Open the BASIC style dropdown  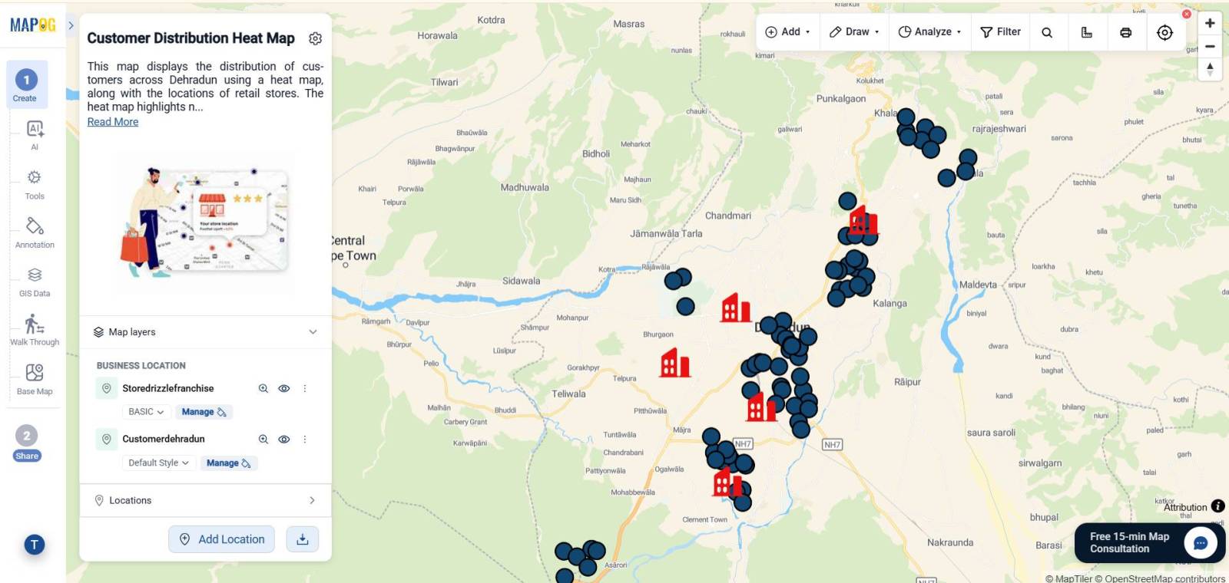click(x=146, y=412)
